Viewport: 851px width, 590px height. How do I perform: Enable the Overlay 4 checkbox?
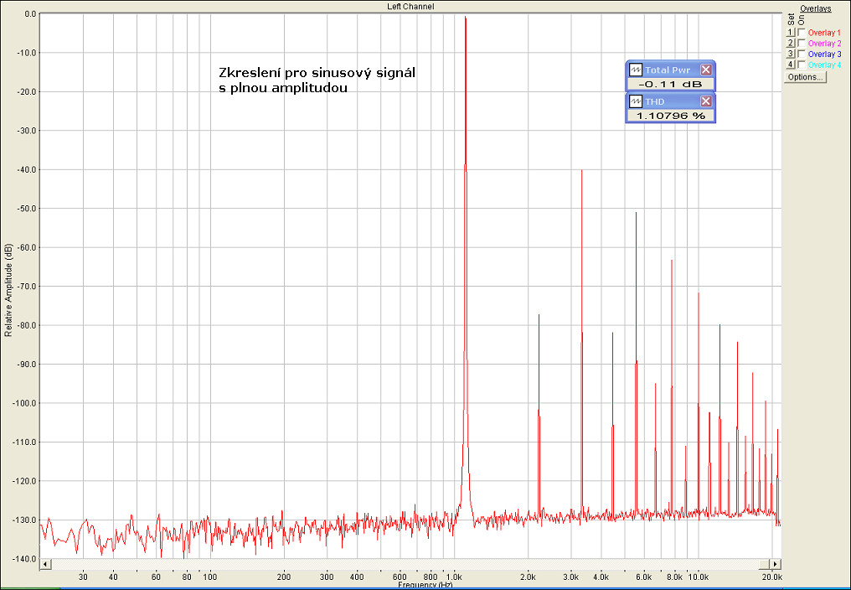pos(801,65)
